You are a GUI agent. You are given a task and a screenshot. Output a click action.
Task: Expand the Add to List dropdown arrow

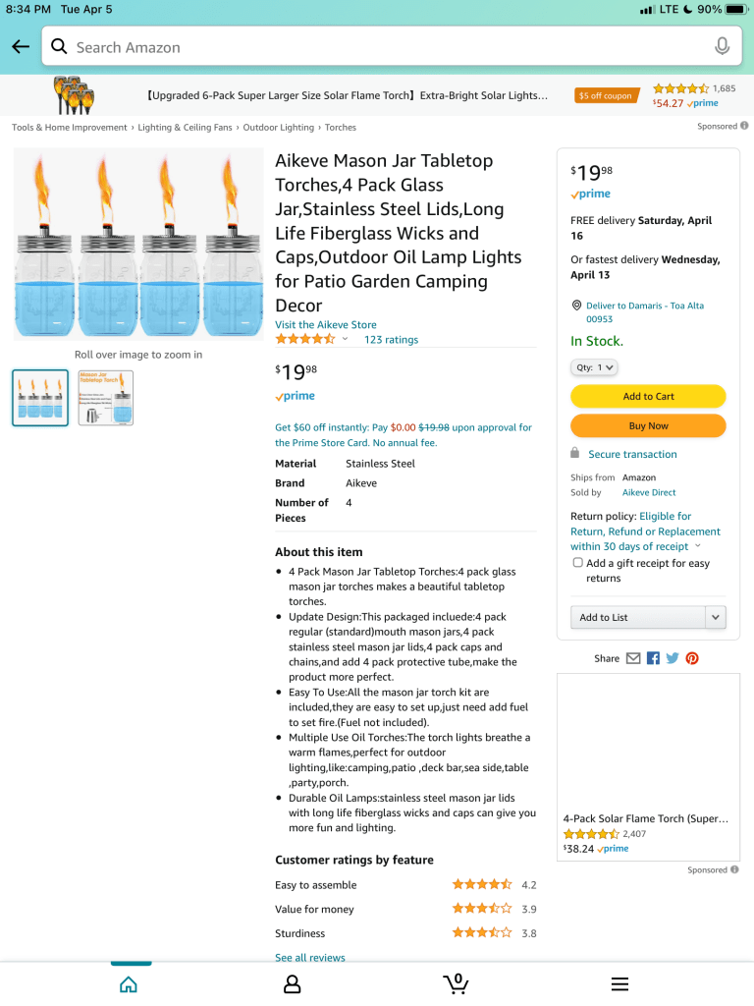coord(716,617)
